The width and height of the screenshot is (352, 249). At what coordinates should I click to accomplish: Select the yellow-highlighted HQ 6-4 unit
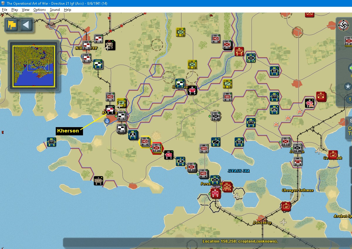point(145,142)
